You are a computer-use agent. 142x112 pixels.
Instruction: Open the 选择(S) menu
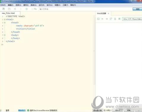18,5
